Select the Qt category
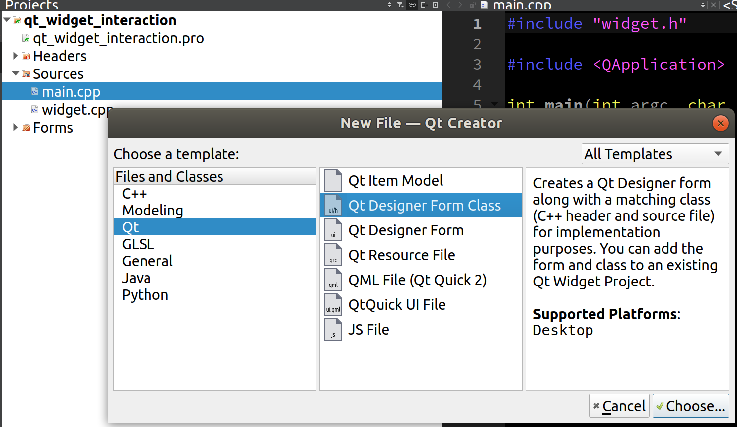The image size is (737, 427). [x=215, y=227]
